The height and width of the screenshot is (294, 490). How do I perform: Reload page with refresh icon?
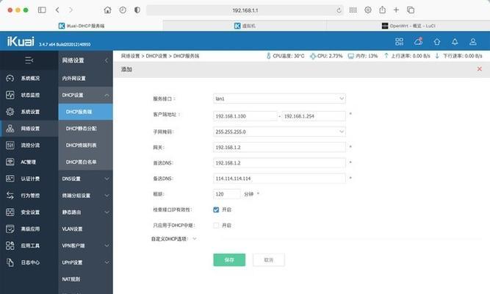click(x=339, y=10)
